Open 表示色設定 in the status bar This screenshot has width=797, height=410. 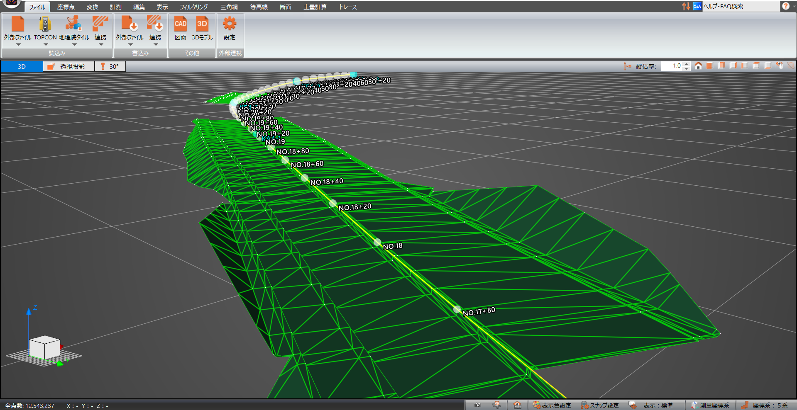552,405
